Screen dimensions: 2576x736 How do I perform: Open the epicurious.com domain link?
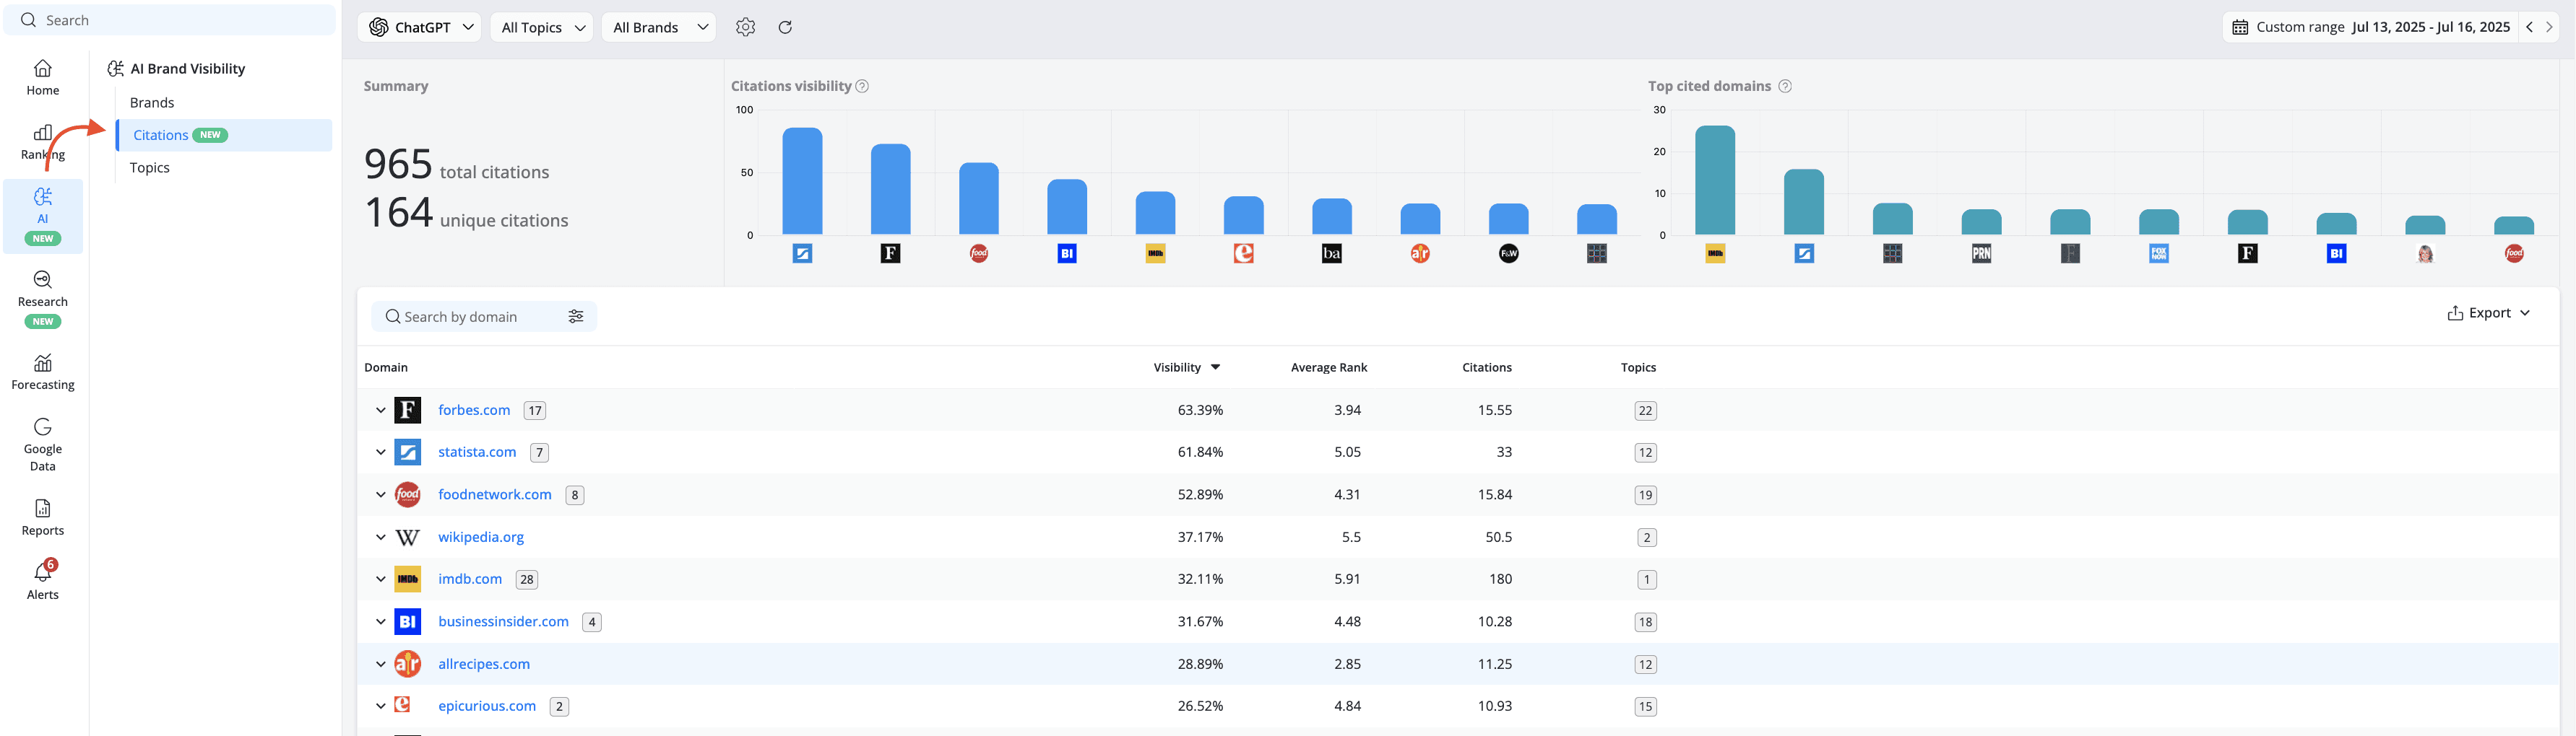coord(487,706)
